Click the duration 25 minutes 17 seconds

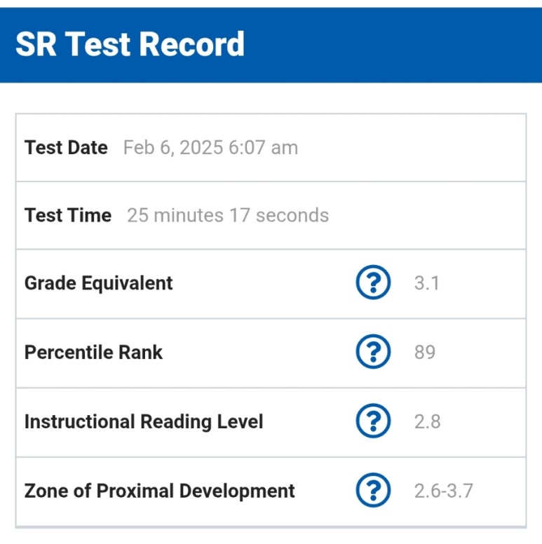tap(228, 215)
